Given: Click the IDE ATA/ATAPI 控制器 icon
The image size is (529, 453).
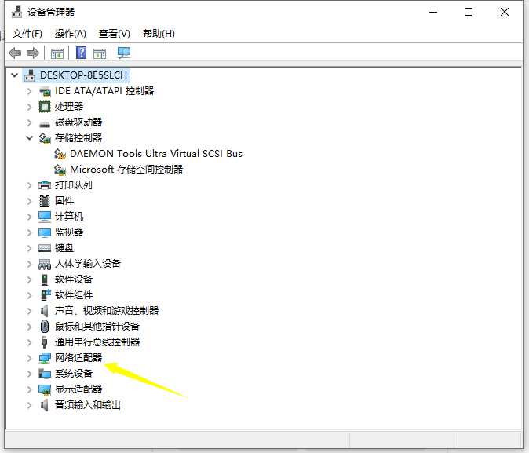Looking at the screenshot, I should [x=45, y=91].
